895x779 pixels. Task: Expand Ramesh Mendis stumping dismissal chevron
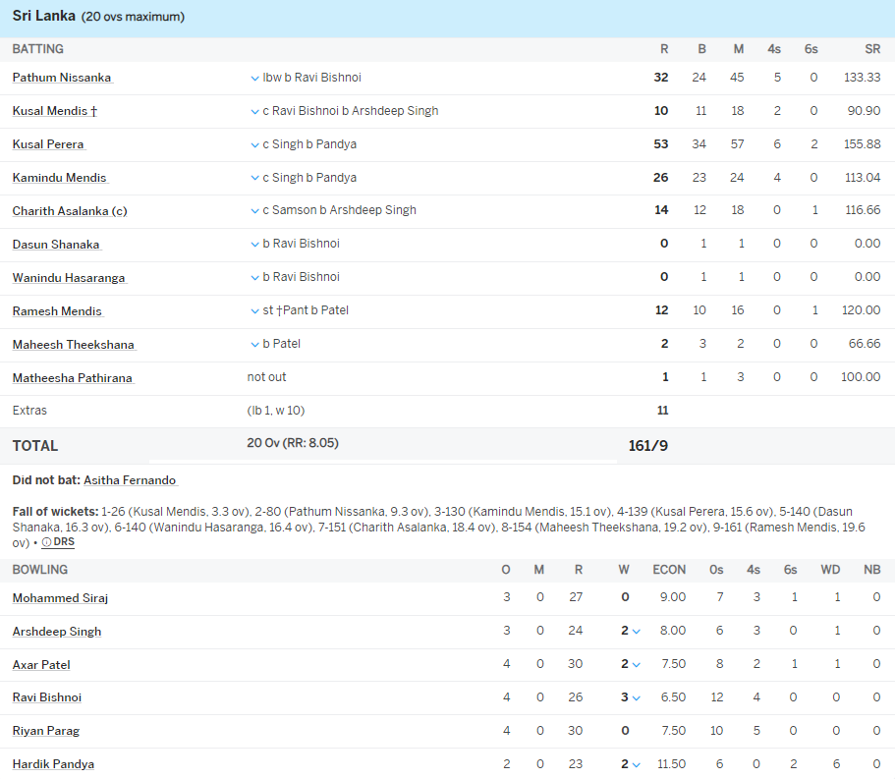pos(255,311)
